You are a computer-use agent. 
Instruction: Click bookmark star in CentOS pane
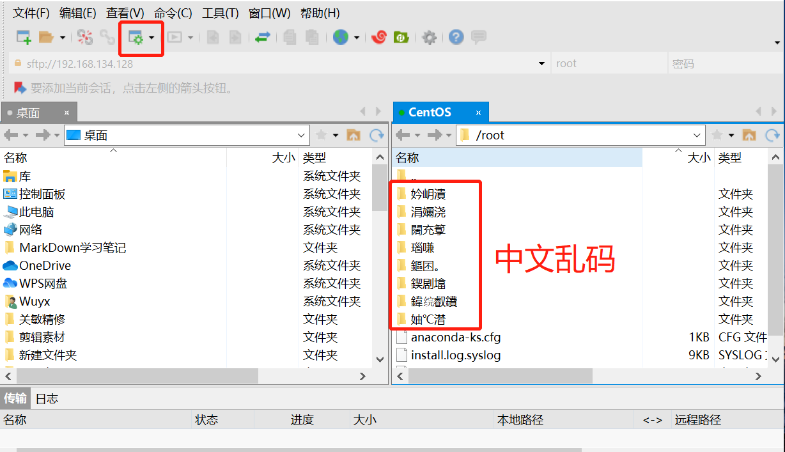click(717, 135)
